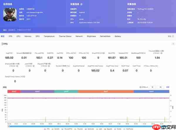The image size is (176, 130).
Task: View the Battery tab
Action: [x=118, y=36]
